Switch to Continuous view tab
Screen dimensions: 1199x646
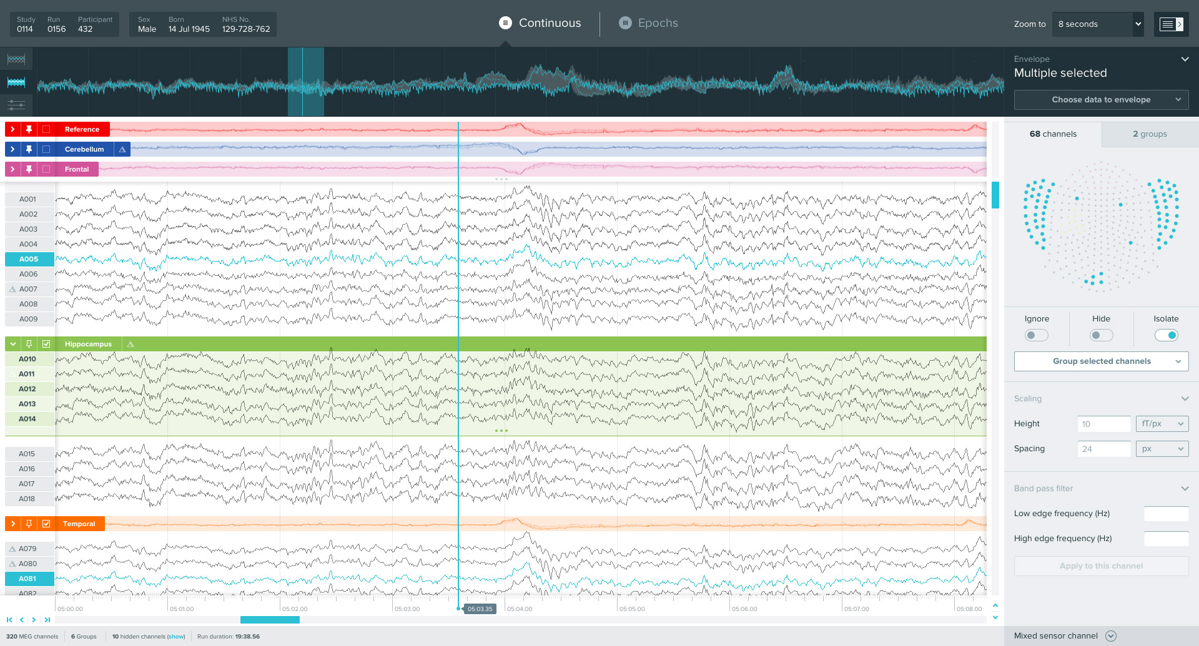coord(540,23)
